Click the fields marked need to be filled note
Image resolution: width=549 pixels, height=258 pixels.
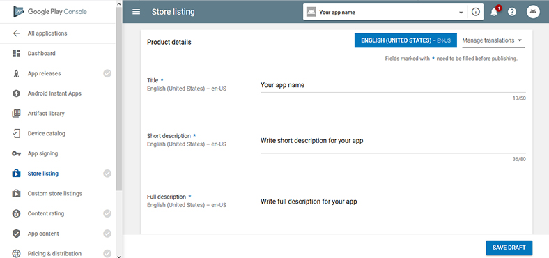[451, 59]
